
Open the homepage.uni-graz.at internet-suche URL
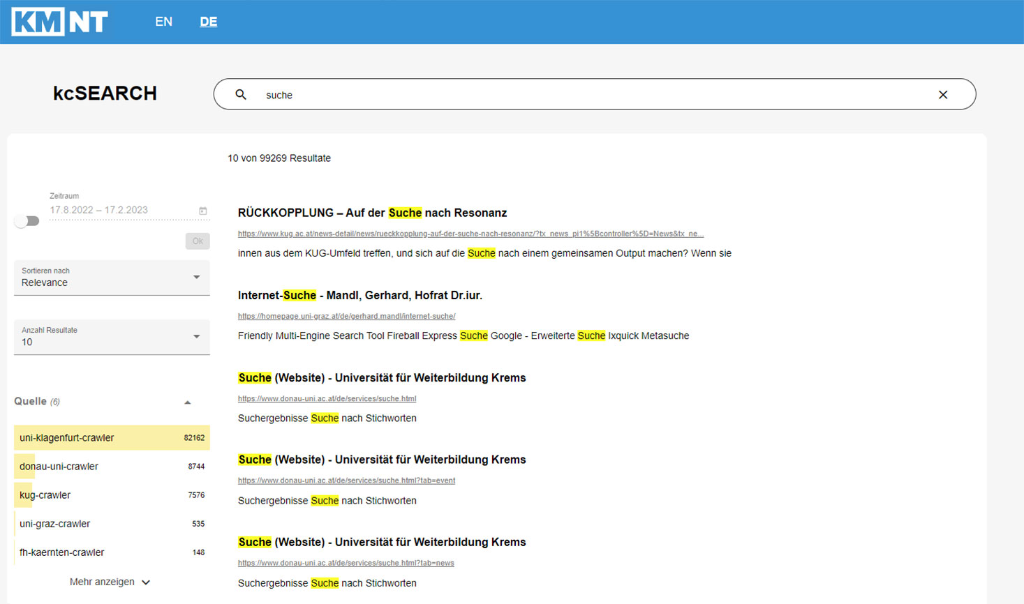(x=346, y=316)
